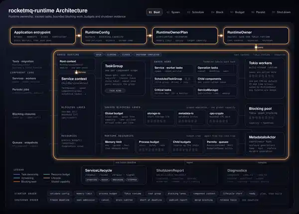Click the Global budget card
299x214 pixels.
pos(123,117)
